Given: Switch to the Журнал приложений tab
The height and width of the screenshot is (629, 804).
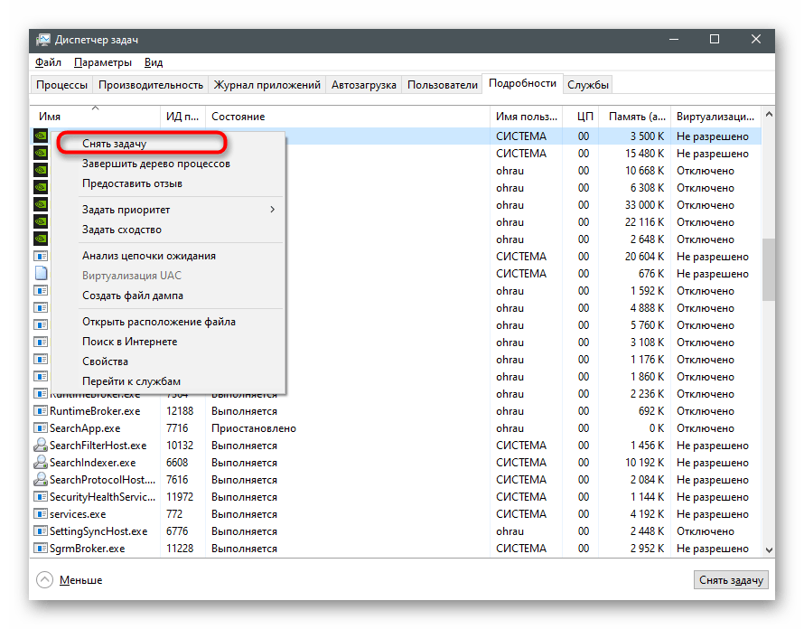Looking at the screenshot, I should (x=266, y=85).
